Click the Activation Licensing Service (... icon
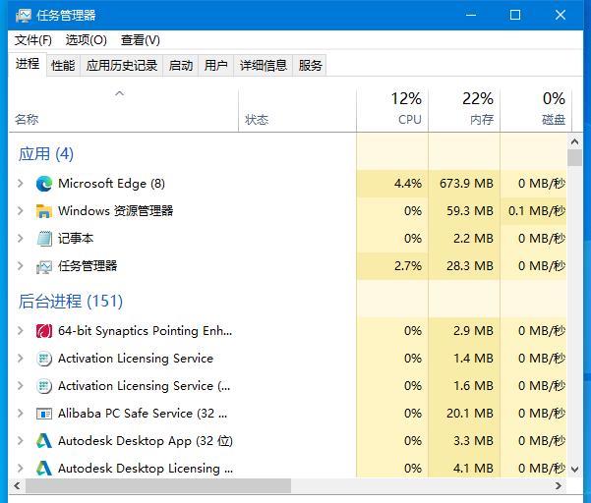This screenshot has height=503, width=591. tap(44, 386)
